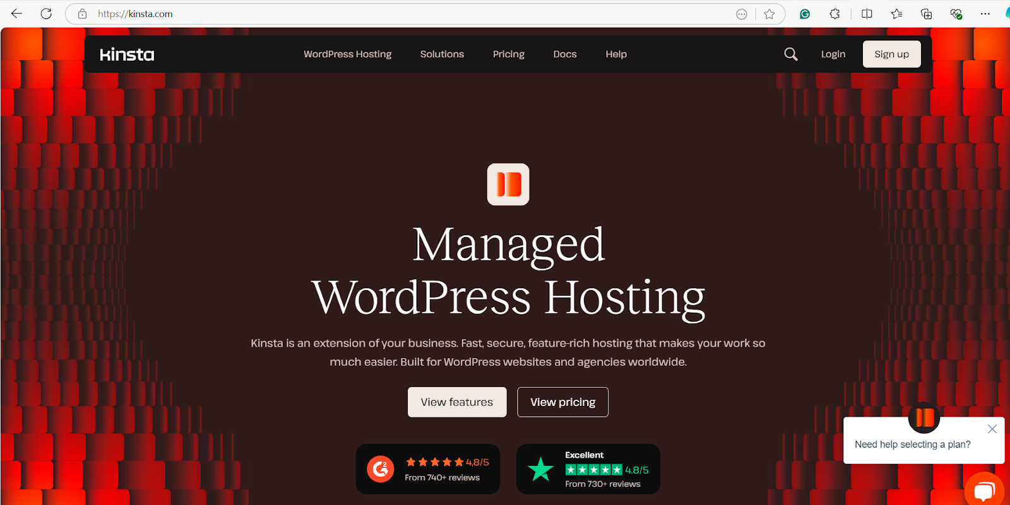The image size is (1010, 505).
Task: Click the kinsta.com URL in address bar
Action: tap(135, 14)
